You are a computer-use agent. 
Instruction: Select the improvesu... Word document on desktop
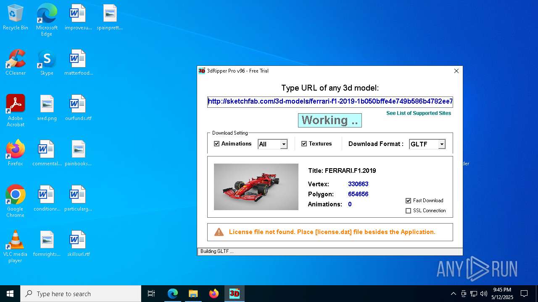[78, 18]
